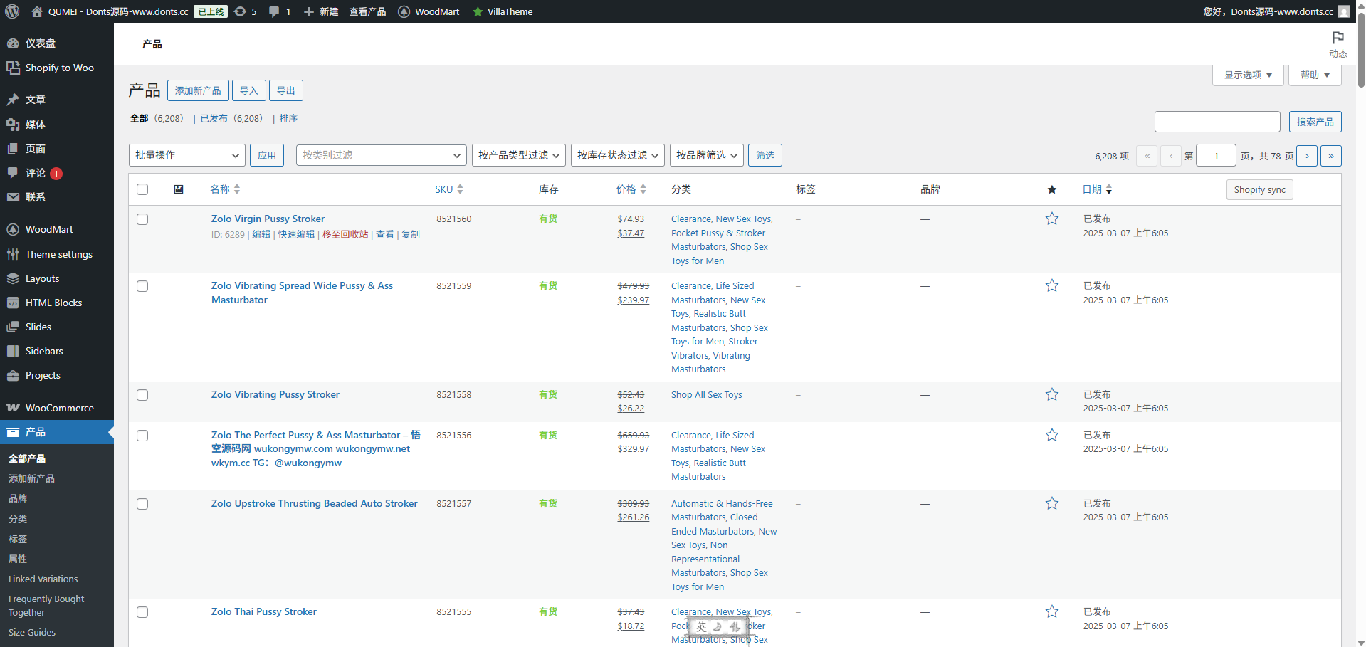
Task: Open Sidebars icon in sidebar
Action: click(13, 351)
